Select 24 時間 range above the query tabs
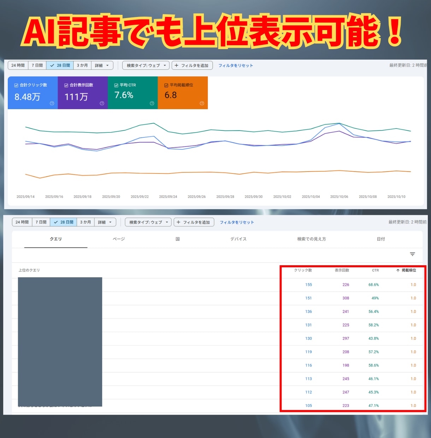Viewport: 431px width, 438px height. click(22, 222)
